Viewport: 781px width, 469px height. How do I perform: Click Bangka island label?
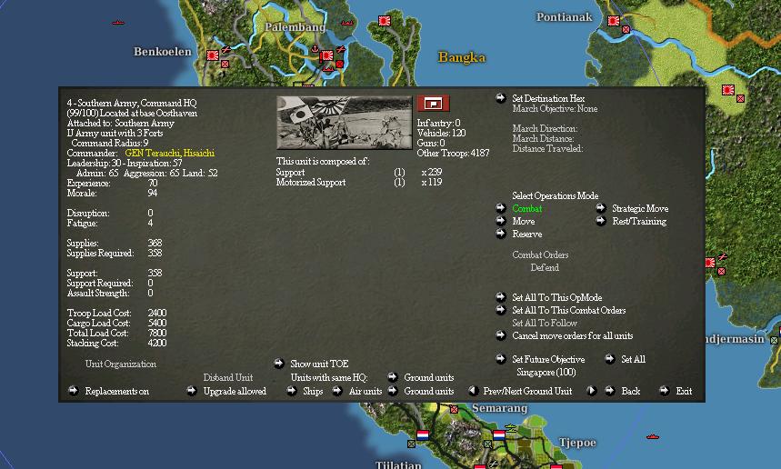[x=462, y=57]
